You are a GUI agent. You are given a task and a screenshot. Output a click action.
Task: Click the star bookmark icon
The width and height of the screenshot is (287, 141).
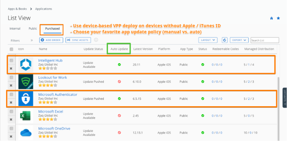click(x=278, y=18)
